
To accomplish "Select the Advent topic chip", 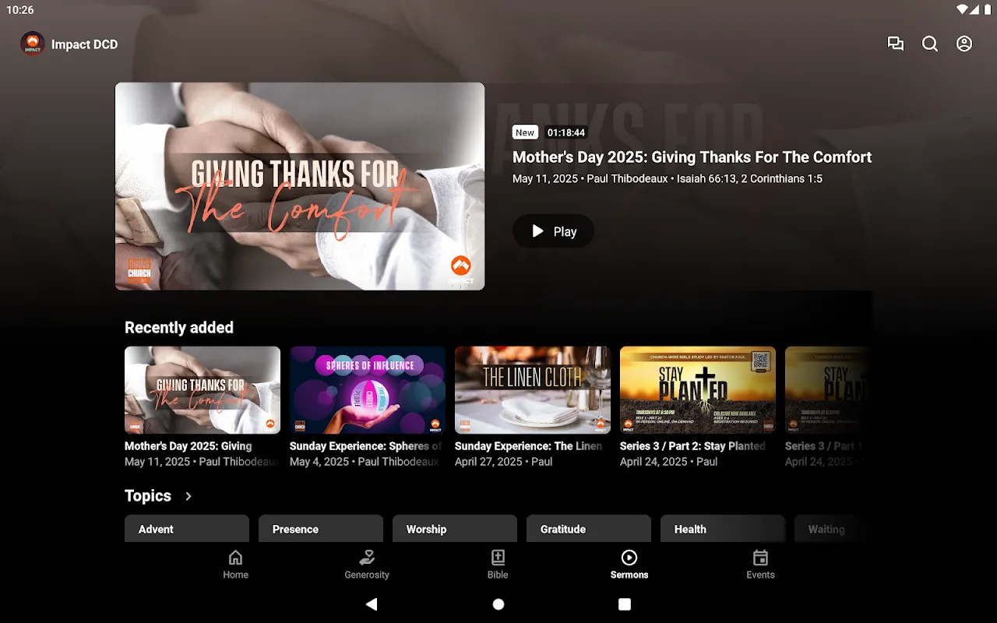I will (x=187, y=529).
